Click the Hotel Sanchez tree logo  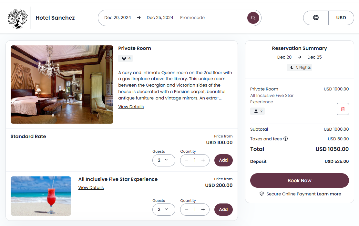pos(18,18)
